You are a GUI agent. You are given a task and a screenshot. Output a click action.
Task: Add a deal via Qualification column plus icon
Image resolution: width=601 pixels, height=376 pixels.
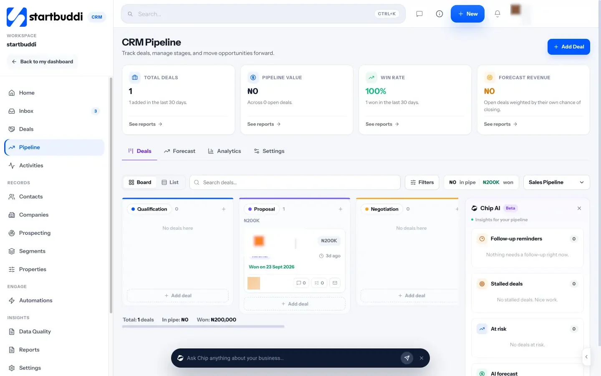tap(224, 209)
